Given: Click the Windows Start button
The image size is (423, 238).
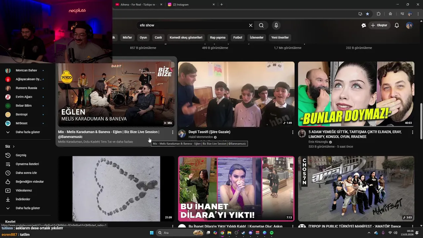Looking at the screenshot, I should coord(152,233).
